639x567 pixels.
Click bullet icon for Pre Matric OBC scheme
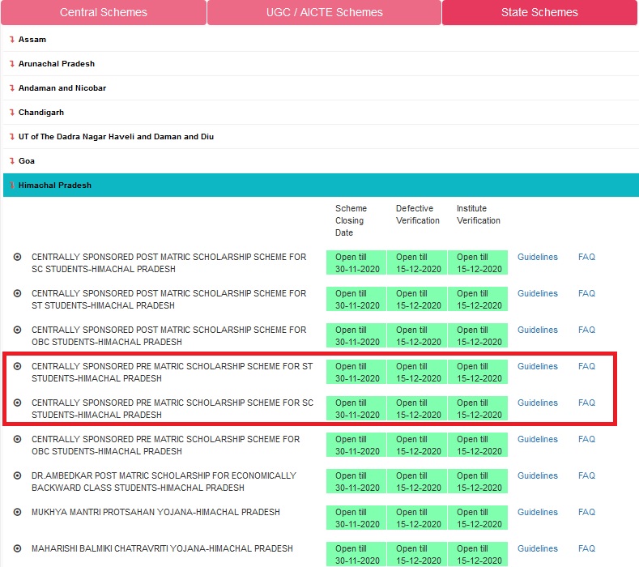point(17,440)
